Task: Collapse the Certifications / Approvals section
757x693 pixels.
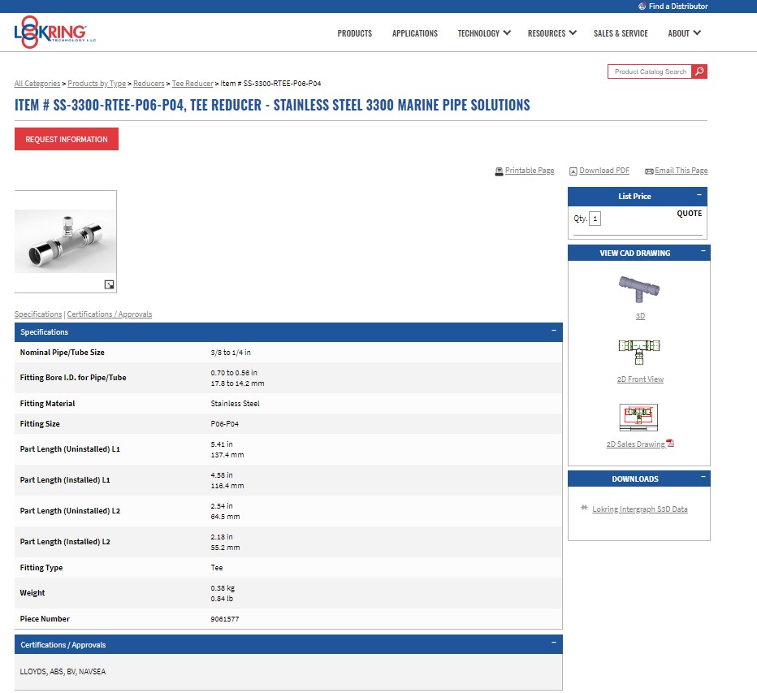Action: (x=554, y=643)
